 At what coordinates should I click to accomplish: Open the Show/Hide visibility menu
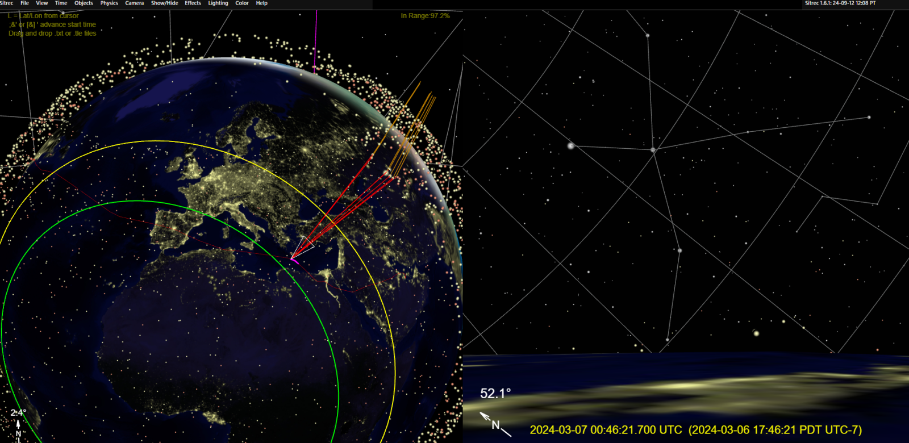pyautogui.click(x=164, y=3)
